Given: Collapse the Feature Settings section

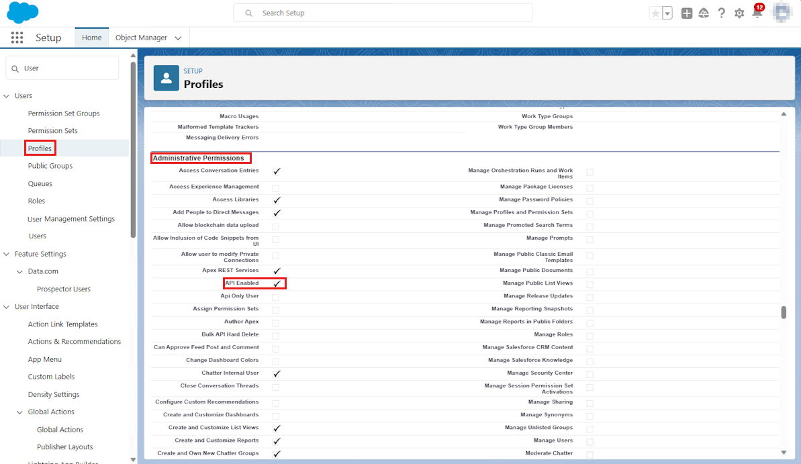Looking at the screenshot, I should click(7, 254).
